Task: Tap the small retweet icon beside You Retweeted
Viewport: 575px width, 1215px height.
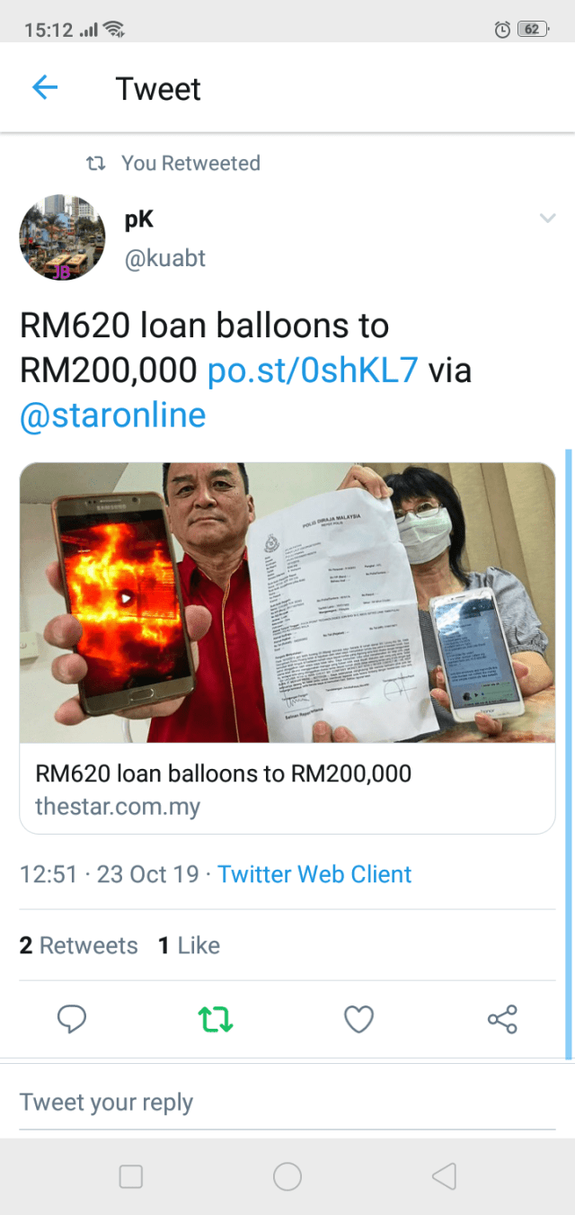Action: [x=95, y=164]
